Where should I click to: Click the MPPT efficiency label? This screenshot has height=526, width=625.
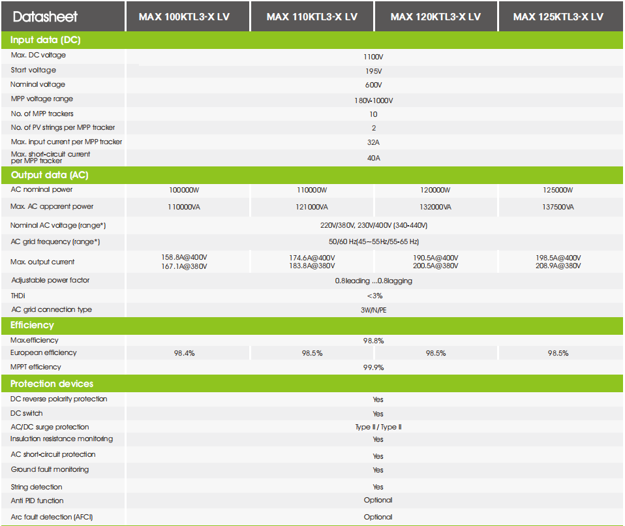[x=37, y=367]
